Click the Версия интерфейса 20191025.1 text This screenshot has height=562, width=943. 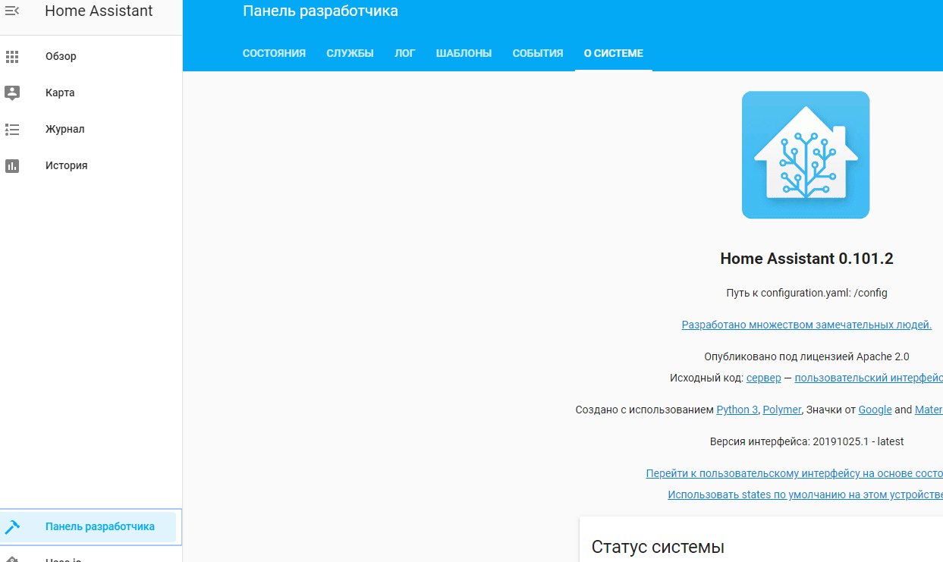pos(806,441)
